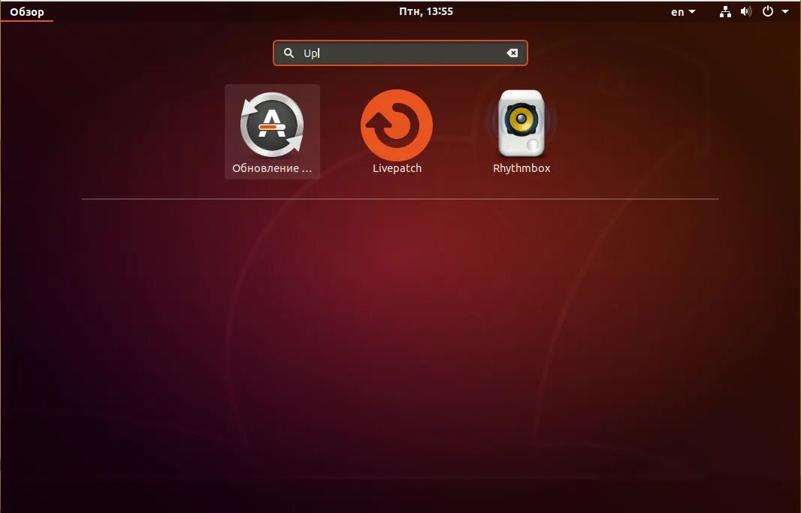Expand the system menu arrow next to power icon
This screenshot has width=801, height=513.
[x=785, y=11]
